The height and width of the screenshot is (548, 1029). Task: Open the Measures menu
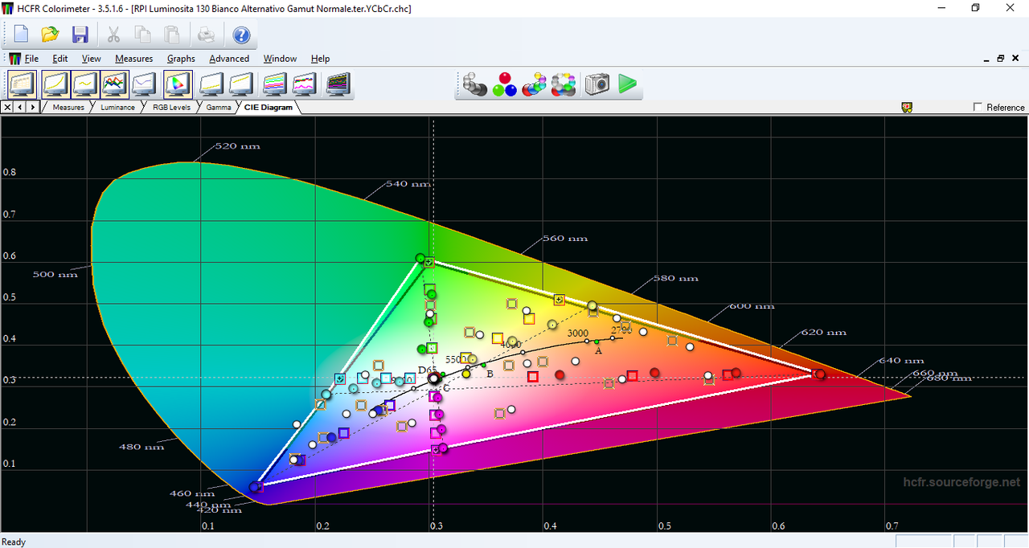(134, 59)
